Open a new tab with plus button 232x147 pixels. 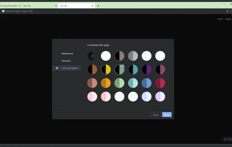pyautogui.click(x=98, y=6)
